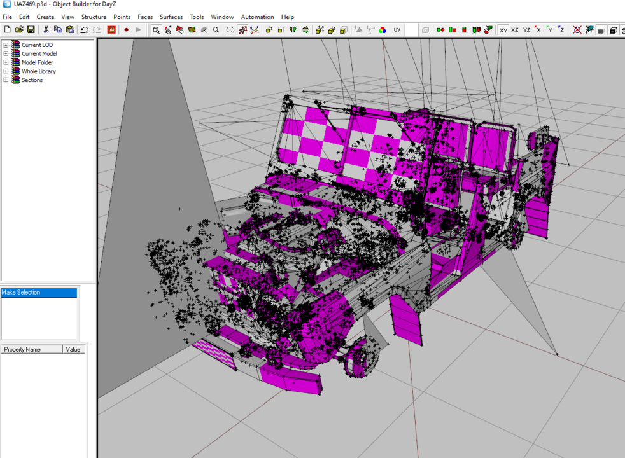
Task: Click the green flag red disc icon
Action: click(x=488, y=30)
